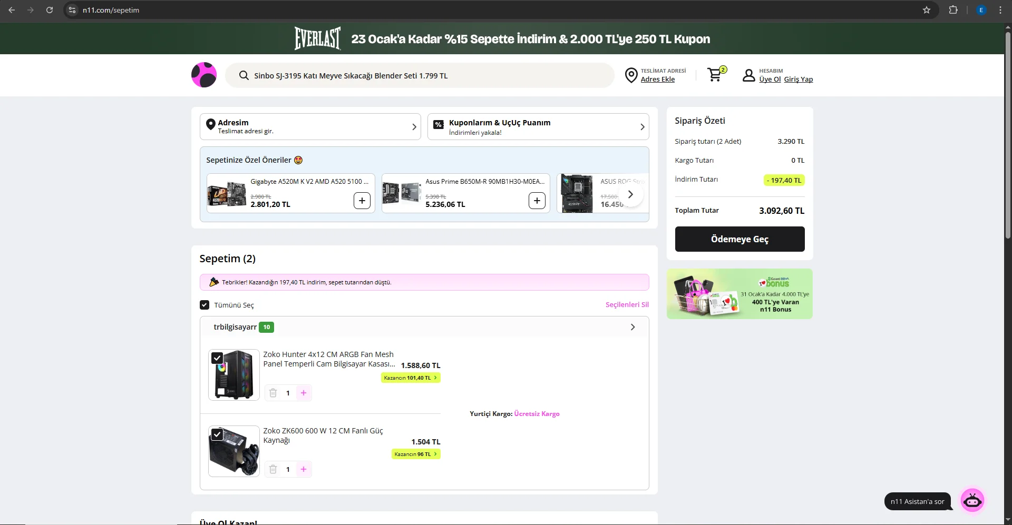Expand the Adresim delivery address row
The image size is (1012, 525).
[310, 126]
